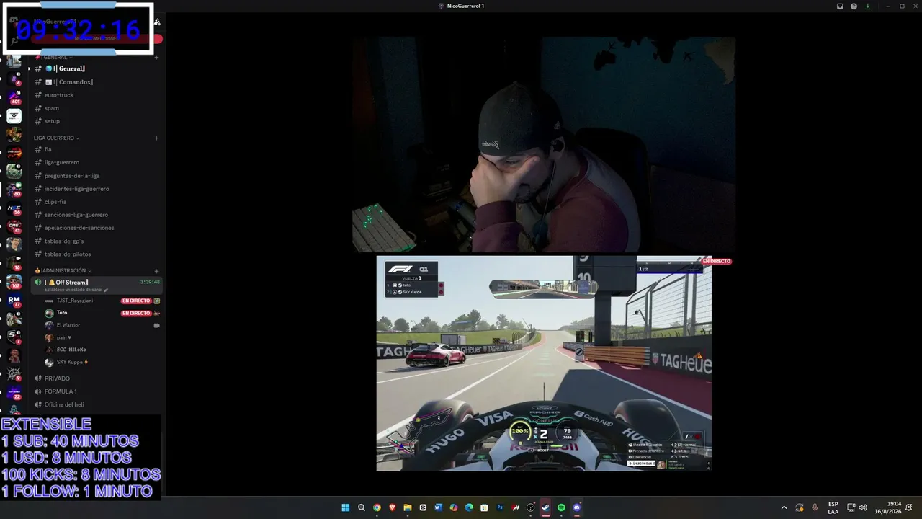Image resolution: width=922 pixels, height=519 pixels.
Task: Open File Explorer from the taskbar
Action: 408,507
